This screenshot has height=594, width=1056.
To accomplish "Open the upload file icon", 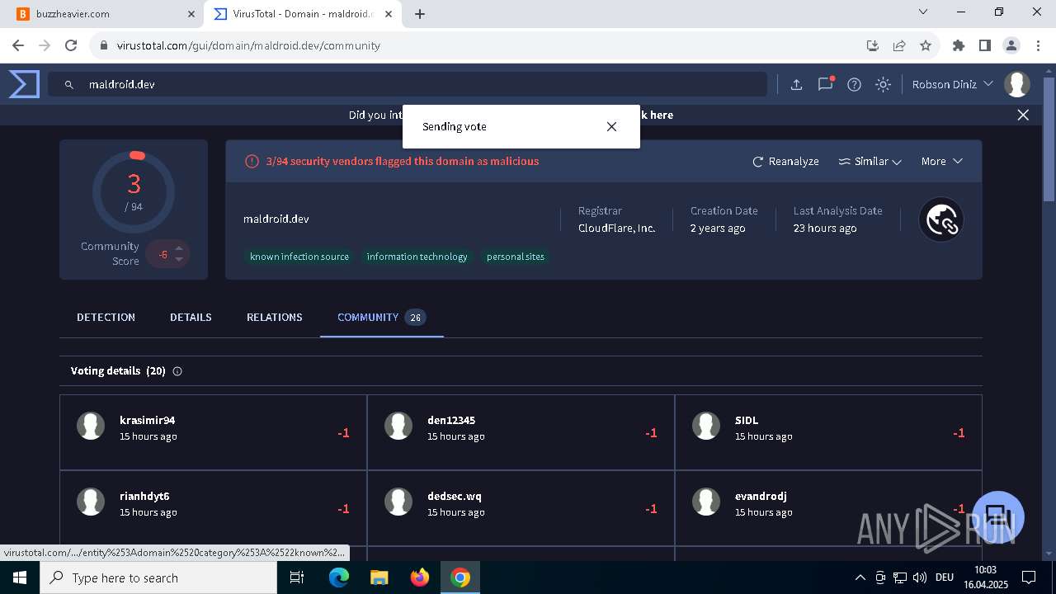I will 796,84.
